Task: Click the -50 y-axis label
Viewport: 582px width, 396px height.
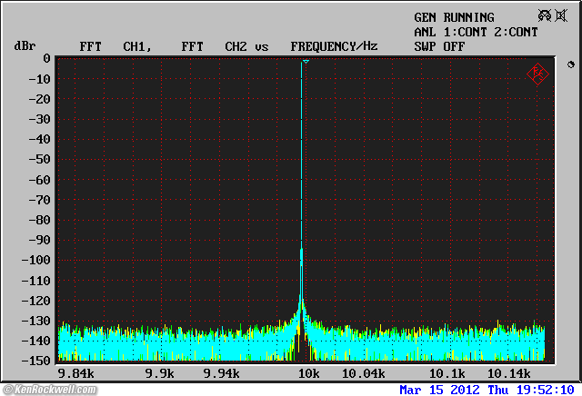Action: pyautogui.click(x=39, y=159)
